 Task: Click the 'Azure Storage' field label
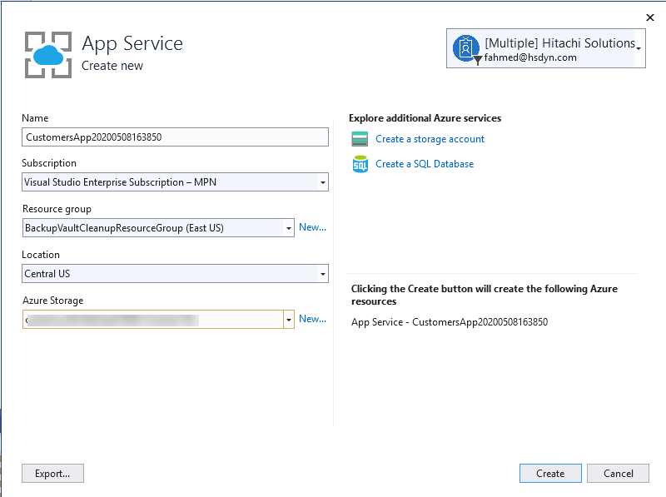coord(53,301)
